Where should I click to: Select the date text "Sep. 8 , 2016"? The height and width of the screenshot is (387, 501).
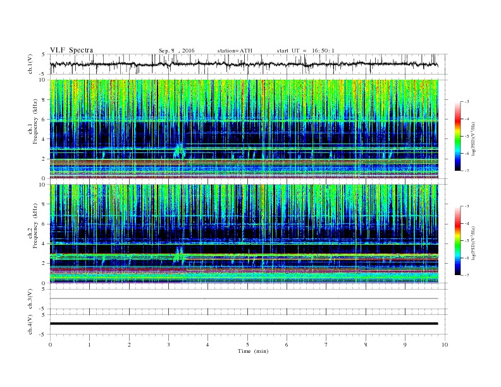pyautogui.click(x=176, y=51)
